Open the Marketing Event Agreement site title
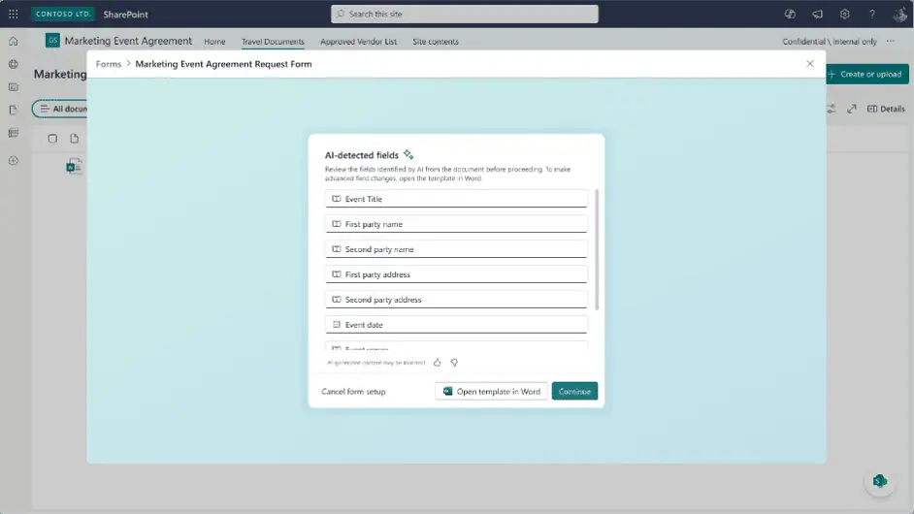This screenshot has width=914, height=514. 128,41
